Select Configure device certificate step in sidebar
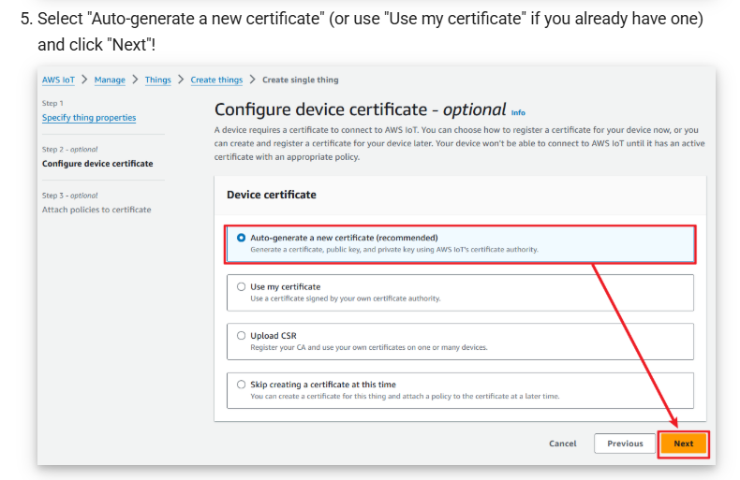Image resolution: width=740 pixels, height=480 pixels. point(97,164)
